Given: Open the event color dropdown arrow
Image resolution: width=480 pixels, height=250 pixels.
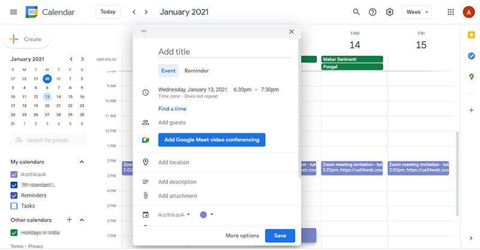Looking at the screenshot, I should pyautogui.click(x=212, y=214).
